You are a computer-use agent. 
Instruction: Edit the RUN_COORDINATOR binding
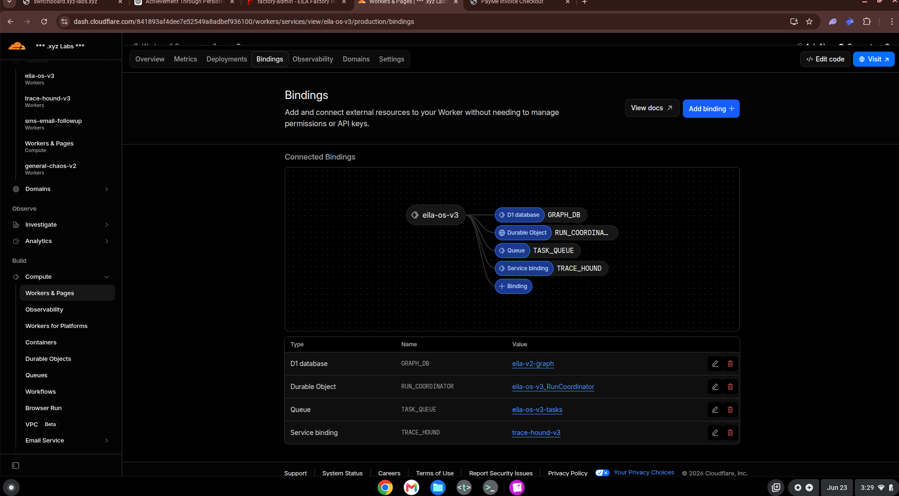[715, 387]
